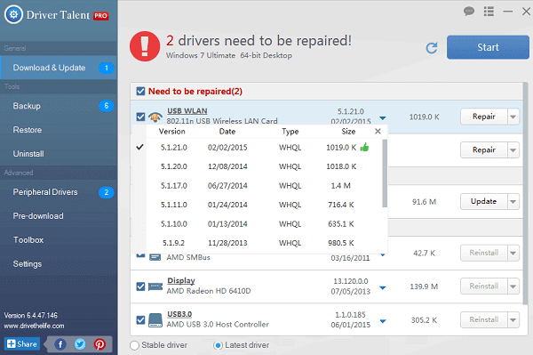Uncheck the Display driver checkbox

[x=140, y=286]
